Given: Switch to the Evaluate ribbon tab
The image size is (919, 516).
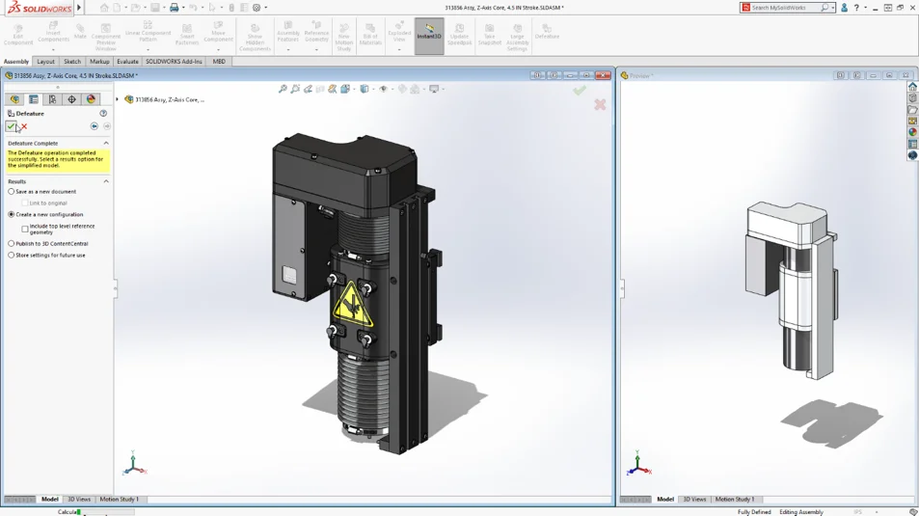Looking at the screenshot, I should pos(127,62).
